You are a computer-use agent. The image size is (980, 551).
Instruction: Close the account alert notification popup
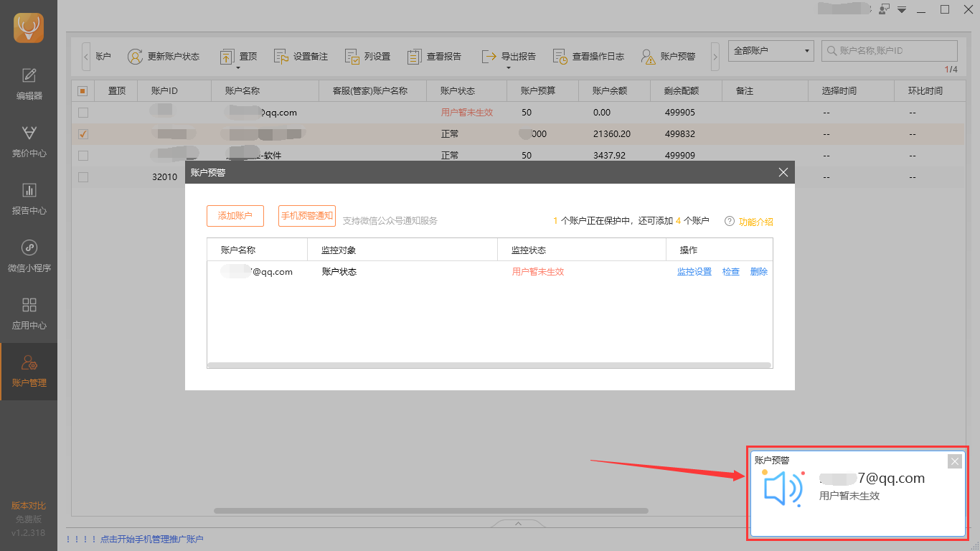(954, 461)
